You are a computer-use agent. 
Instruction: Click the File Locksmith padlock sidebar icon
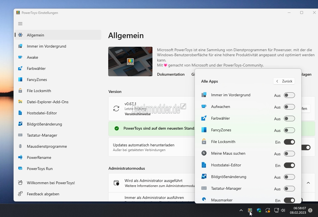pos(20,90)
